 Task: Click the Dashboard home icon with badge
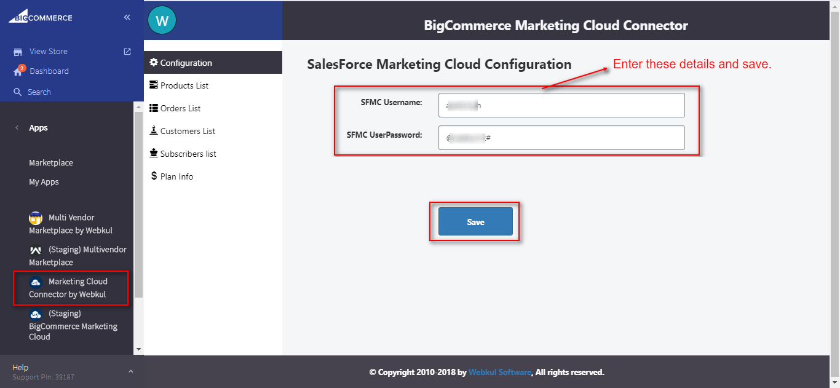(18, 71)
